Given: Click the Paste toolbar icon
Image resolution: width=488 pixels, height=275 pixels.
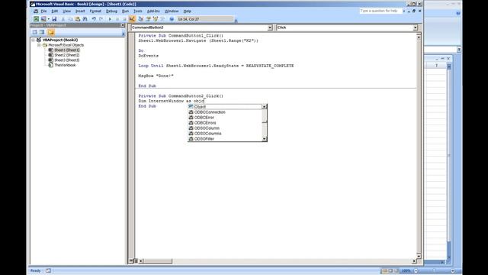Looking at the screenshot, I should [78, 19].
